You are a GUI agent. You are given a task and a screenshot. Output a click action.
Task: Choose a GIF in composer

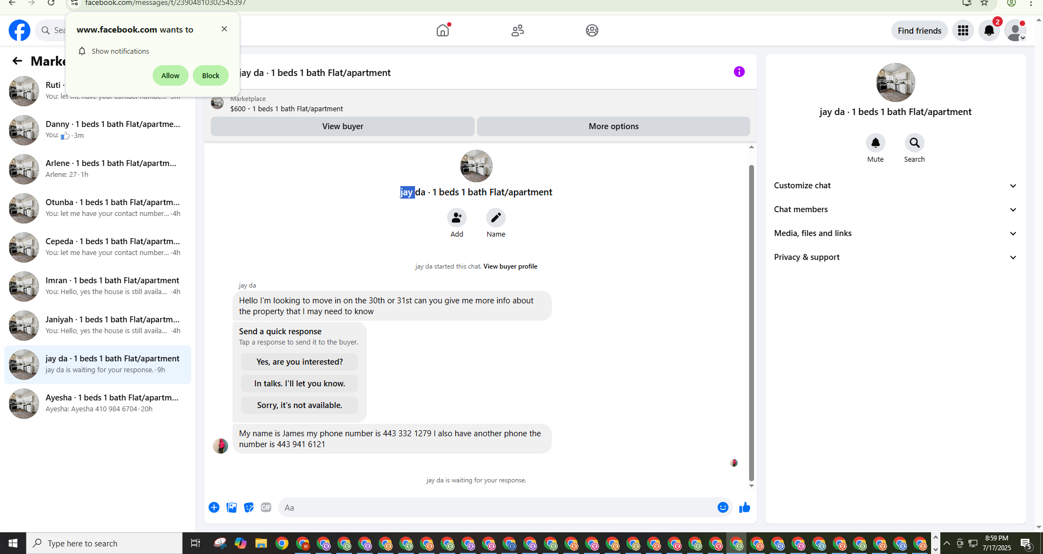(266, 507)
